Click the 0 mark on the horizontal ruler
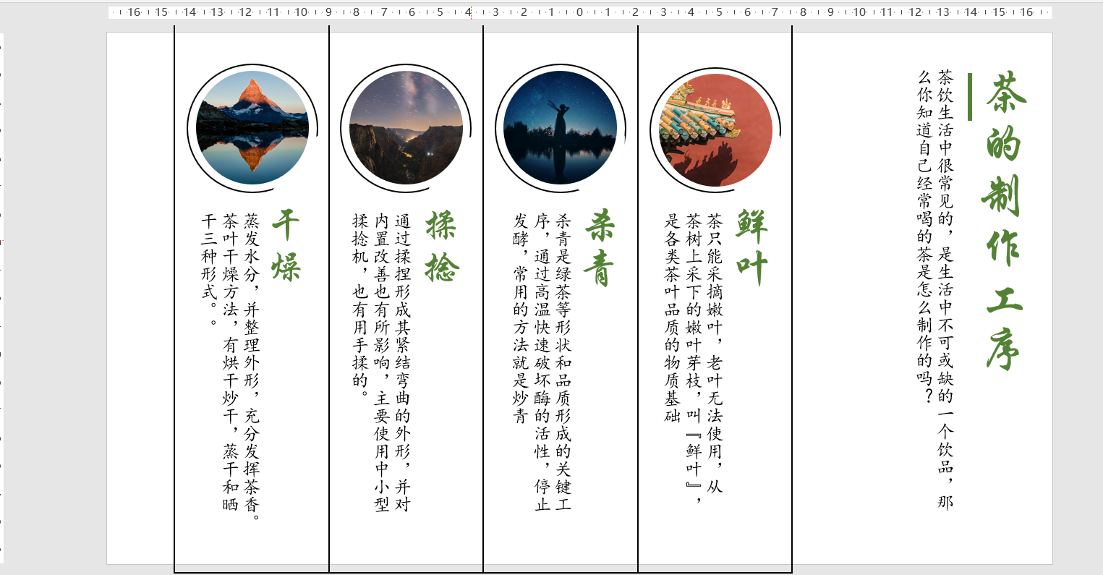This screenshot has height=575, width=1103. point(579,12)
